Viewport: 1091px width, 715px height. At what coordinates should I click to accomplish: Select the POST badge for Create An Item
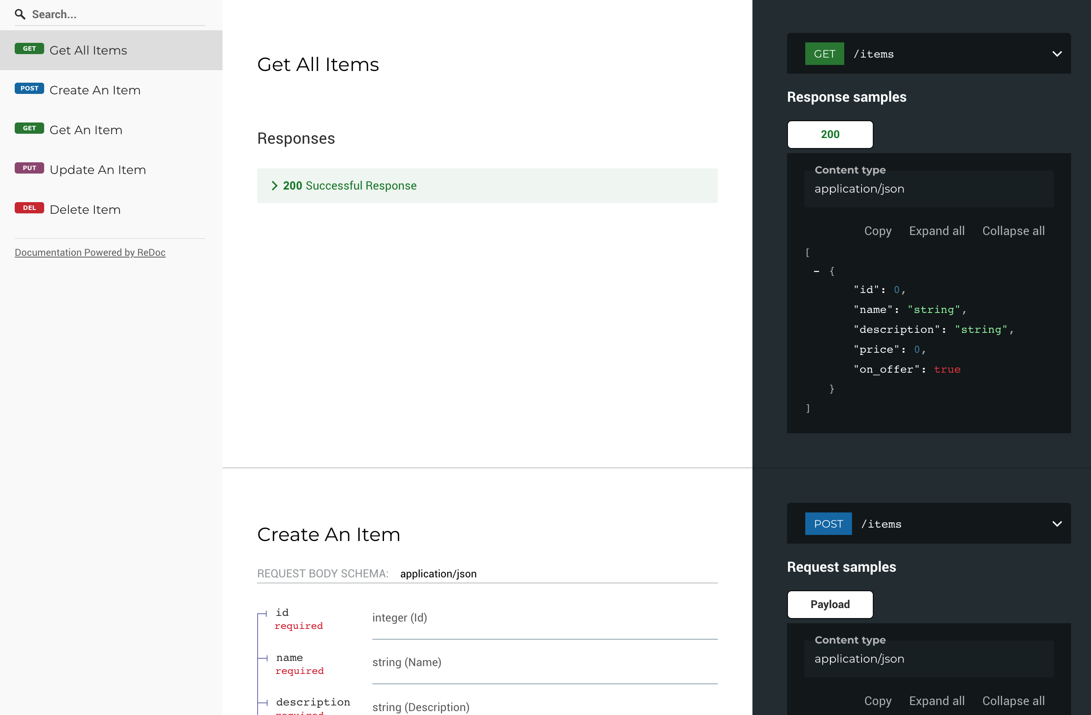tap(29, 88)
